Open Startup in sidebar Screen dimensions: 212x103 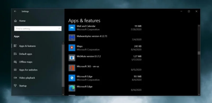(x=23, y=86)
